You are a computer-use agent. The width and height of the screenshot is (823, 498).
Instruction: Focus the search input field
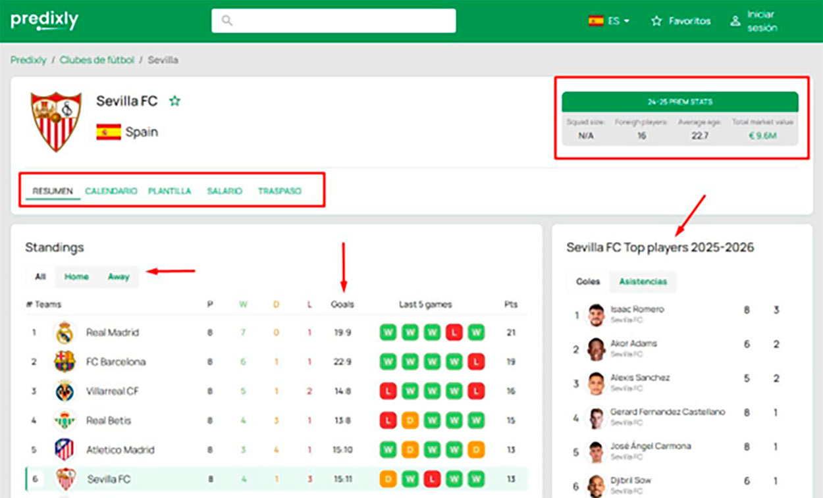tap(342, 21)
